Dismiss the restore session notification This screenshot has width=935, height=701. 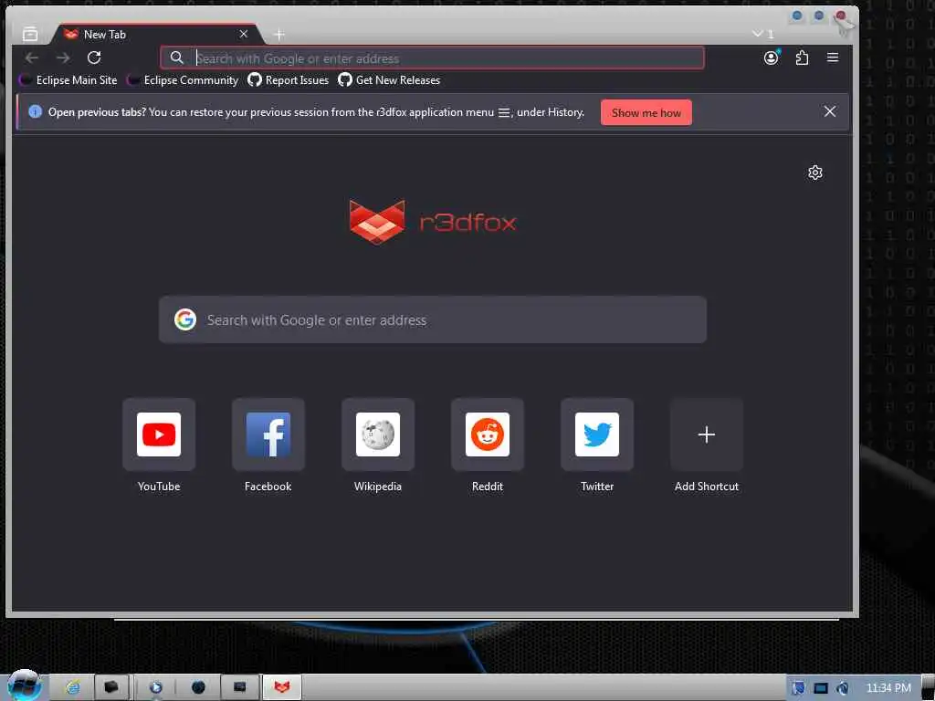point(829,111)
